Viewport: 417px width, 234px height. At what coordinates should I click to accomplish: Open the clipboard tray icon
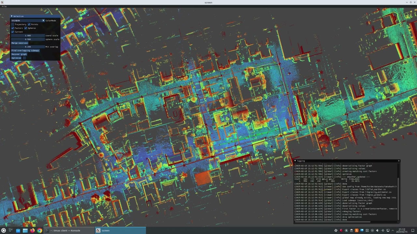click(352, 230)
